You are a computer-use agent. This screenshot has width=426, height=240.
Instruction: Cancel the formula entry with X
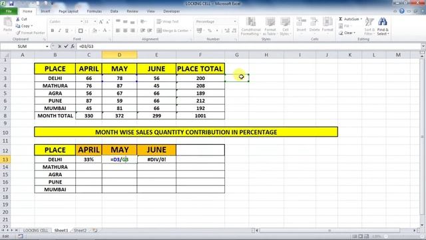[59, 47]
